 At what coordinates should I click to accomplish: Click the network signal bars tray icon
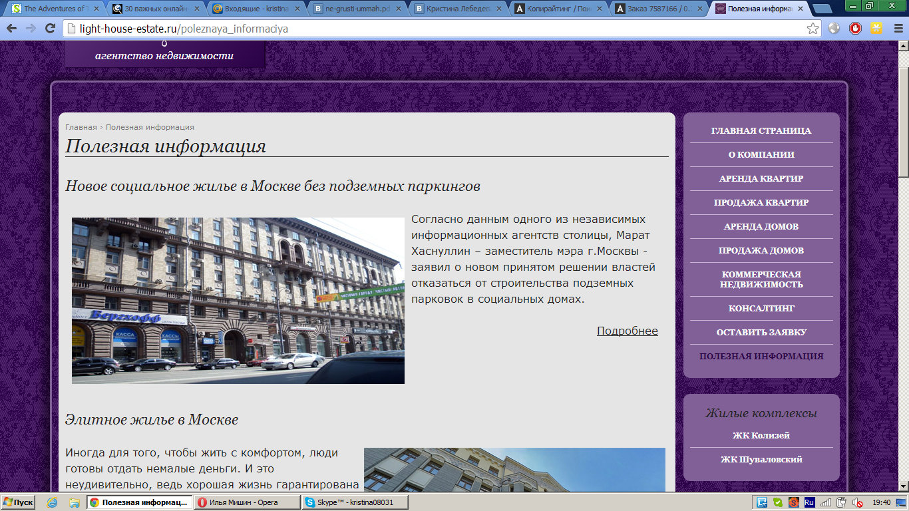coord(826,502)
